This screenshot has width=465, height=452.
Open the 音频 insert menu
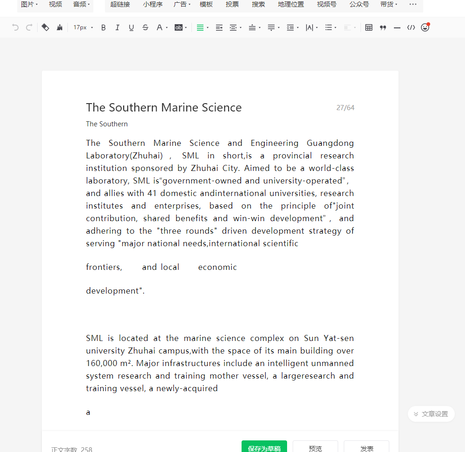[x=81, y=4]
